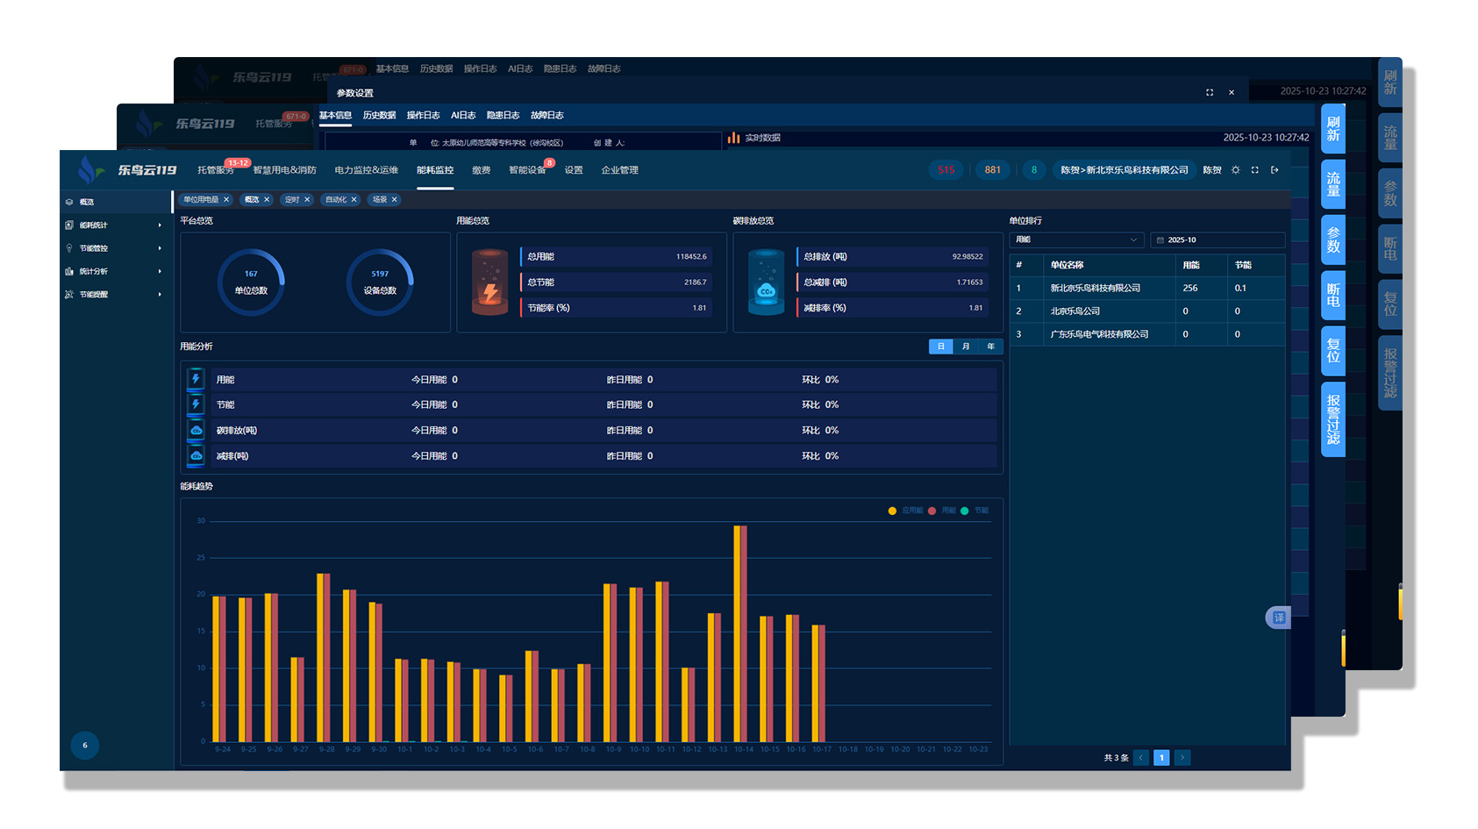Expand the 能耗统计 sidebar menu
This screenshot has width=1478, height=829.
114,225
